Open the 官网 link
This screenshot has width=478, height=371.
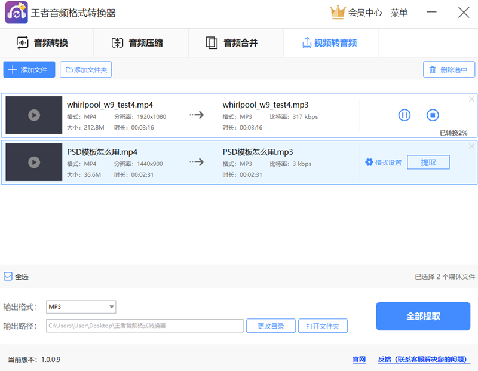(358, 359)
